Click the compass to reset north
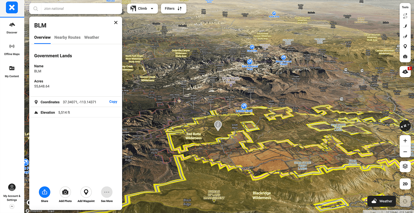Image resolution: width=414 pixels, height=213 pixels. [x=405, y=126]
